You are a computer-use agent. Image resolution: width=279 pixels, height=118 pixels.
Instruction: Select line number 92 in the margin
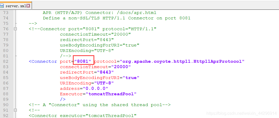coord(6,116)
